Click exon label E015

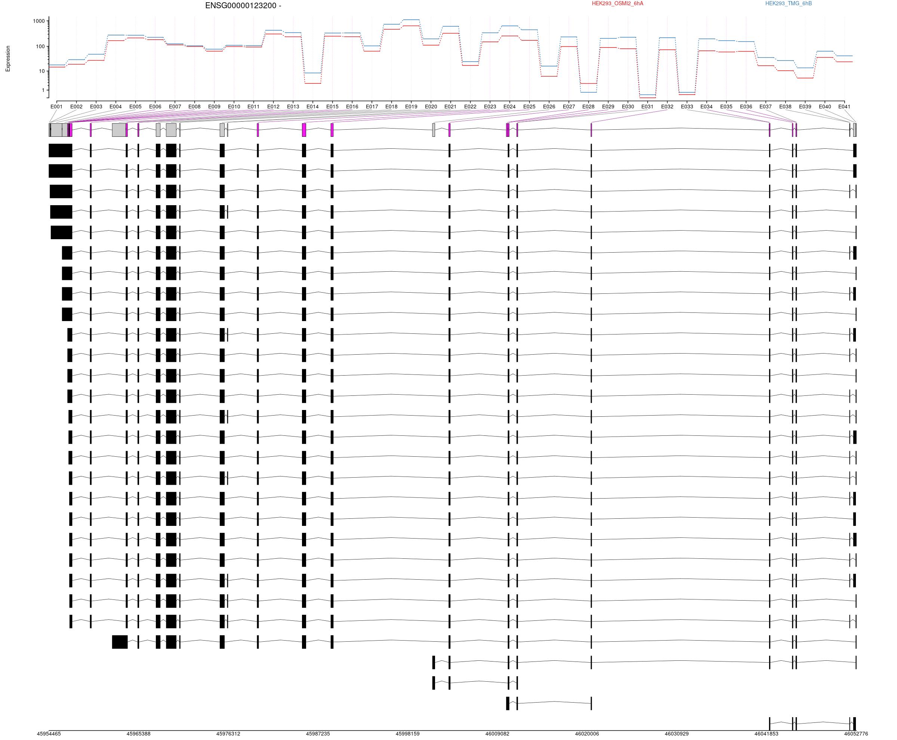click(x=333, y=107)
